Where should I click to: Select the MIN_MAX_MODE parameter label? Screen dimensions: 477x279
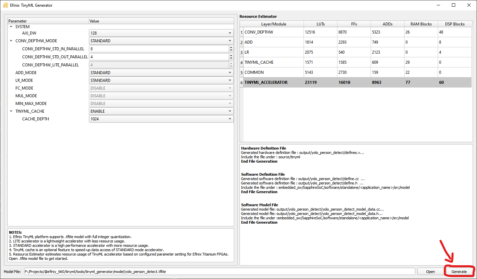pyautogui.click(x=31, y=104)
